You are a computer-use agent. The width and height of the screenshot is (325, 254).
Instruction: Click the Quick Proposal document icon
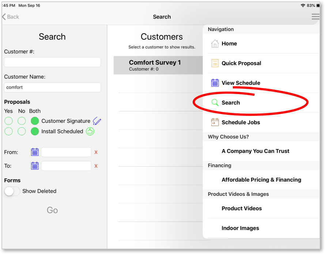pos(215,63)
